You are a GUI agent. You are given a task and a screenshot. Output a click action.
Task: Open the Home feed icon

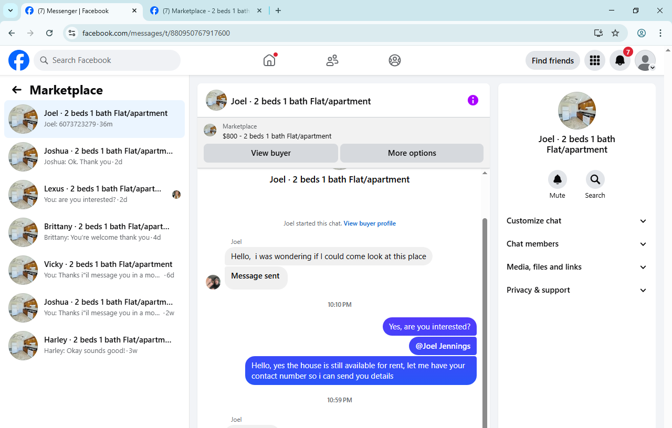click(x=269, y=60)
